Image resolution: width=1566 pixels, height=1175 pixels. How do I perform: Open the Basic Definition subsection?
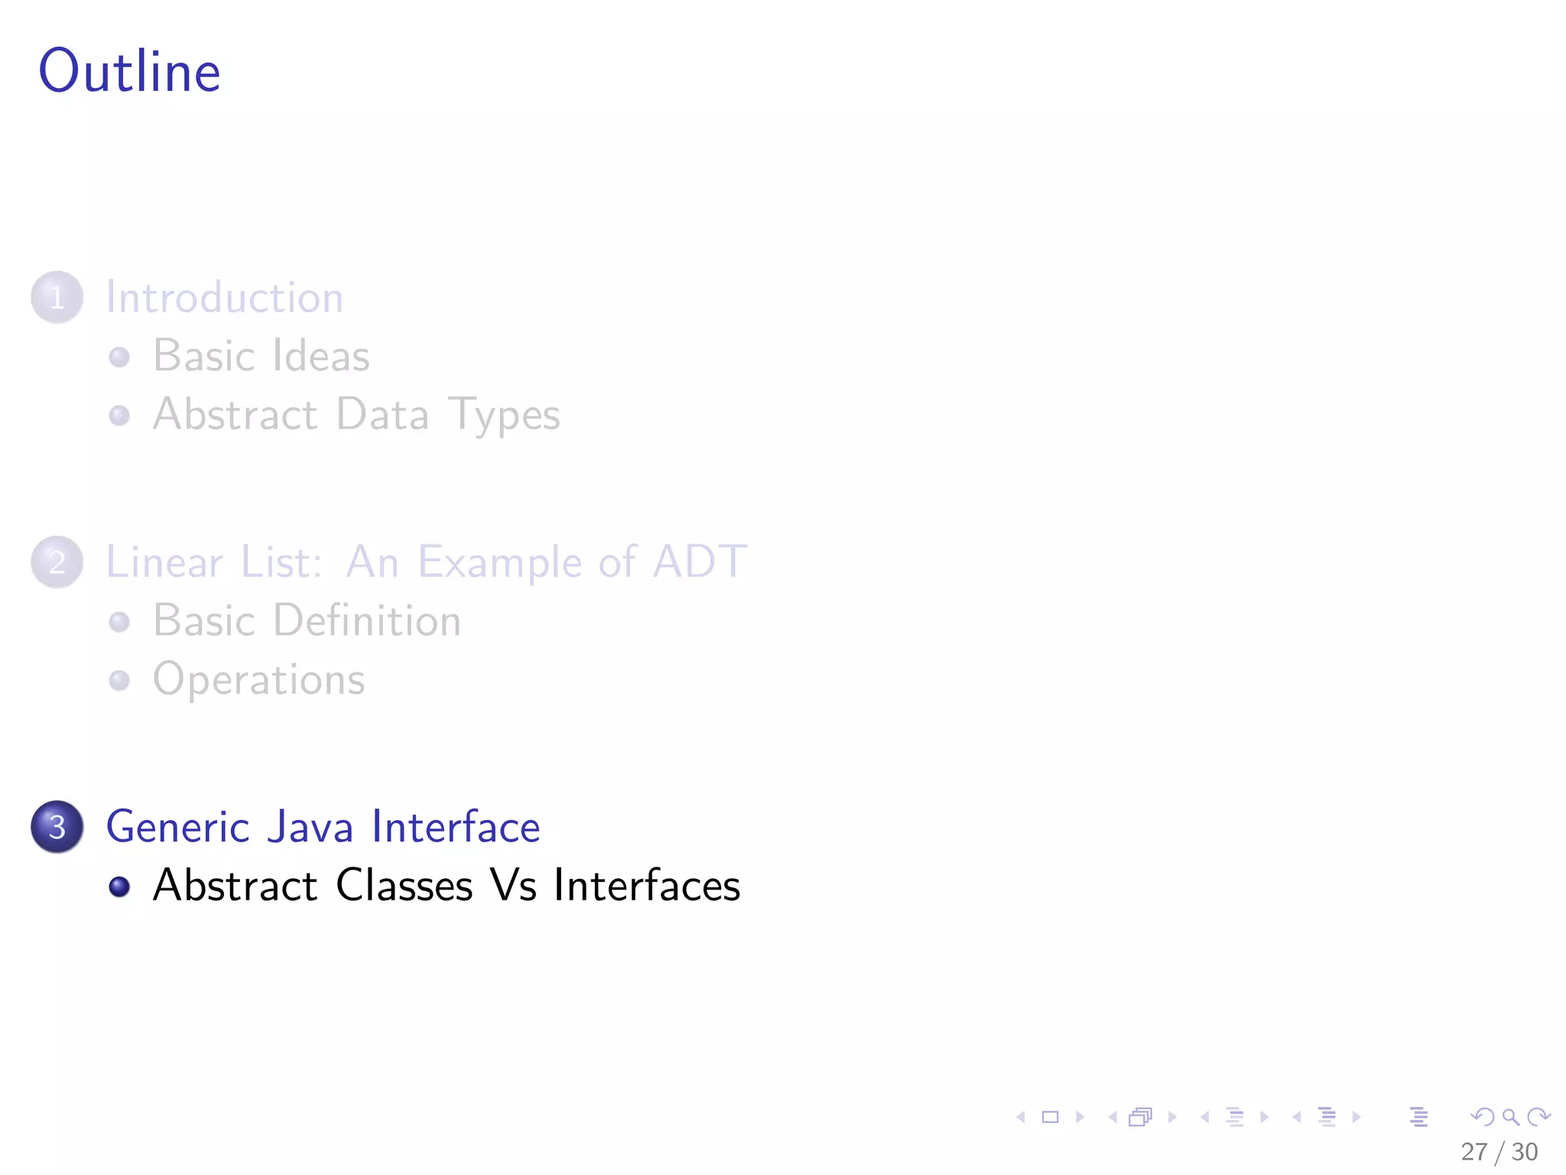tap(307, 620)
